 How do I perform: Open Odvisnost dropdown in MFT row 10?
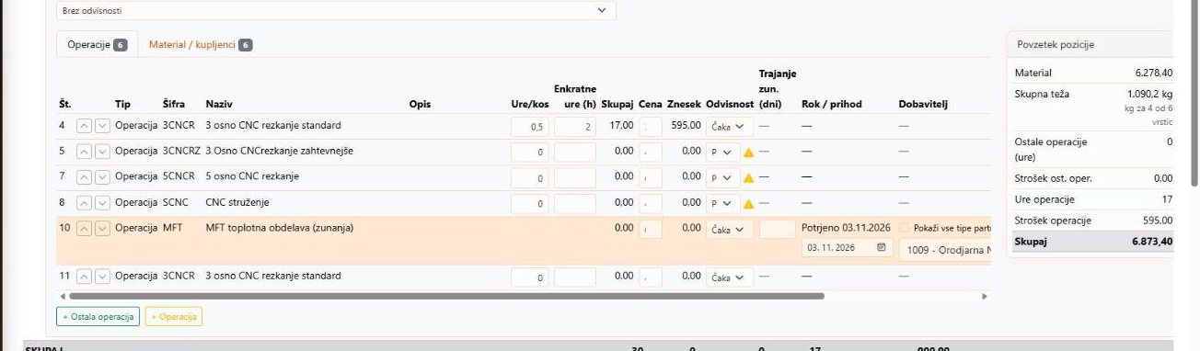[730, 229]
